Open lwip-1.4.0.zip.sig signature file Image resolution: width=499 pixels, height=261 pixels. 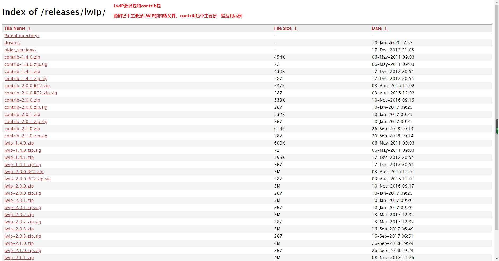tap(23, 150)
